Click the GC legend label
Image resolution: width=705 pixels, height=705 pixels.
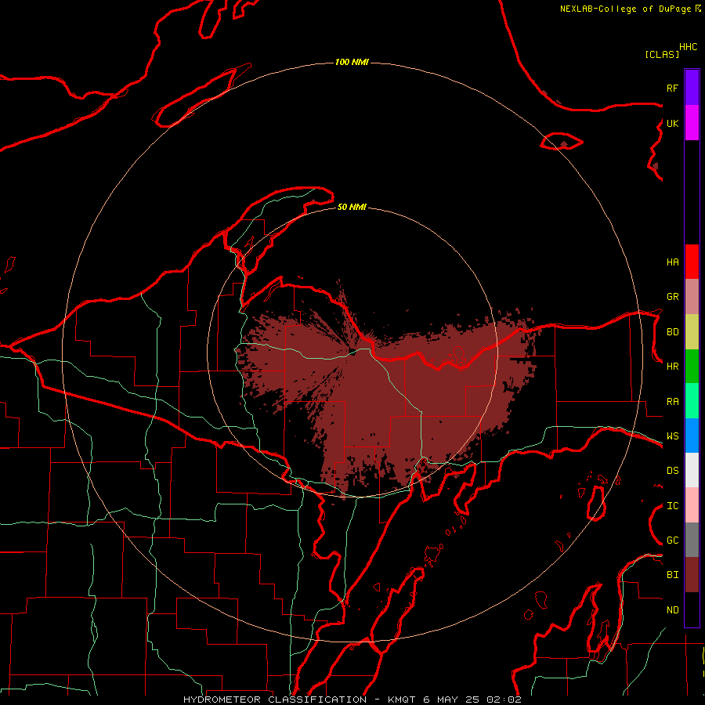[x=672, y=540]
